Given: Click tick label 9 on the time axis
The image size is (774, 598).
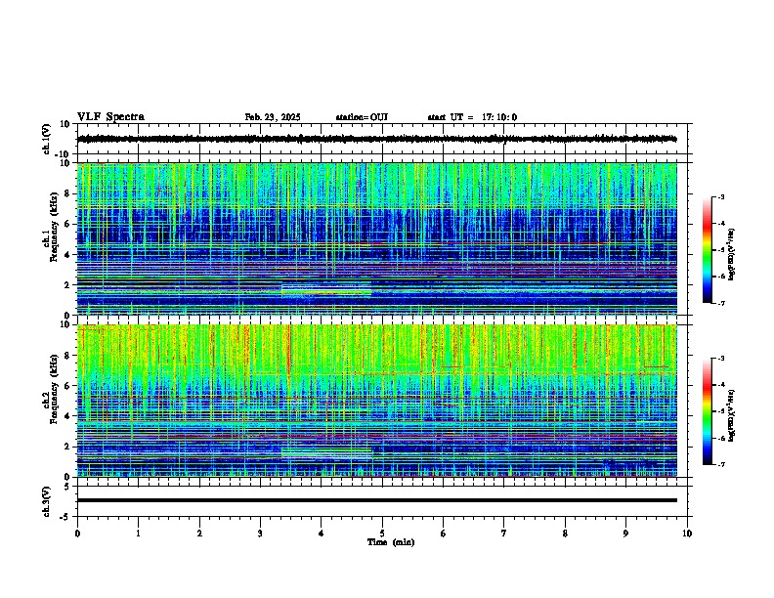Looking at the screenshot, I should (x=625, y=534).
